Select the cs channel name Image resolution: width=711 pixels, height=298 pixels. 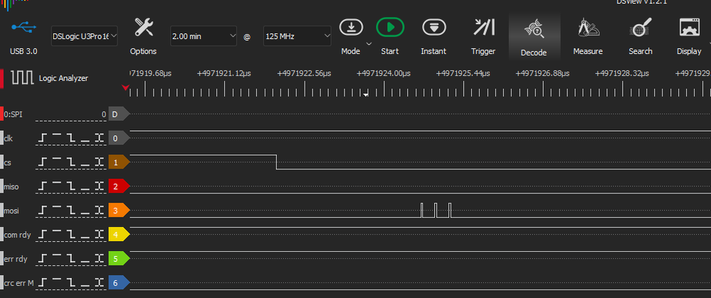7,162
